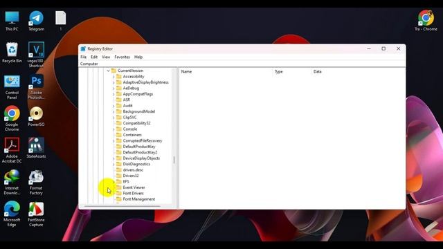Select the StateAssets desktop icon
This screenshot has height=249, width=443.
tap(36, 147)
